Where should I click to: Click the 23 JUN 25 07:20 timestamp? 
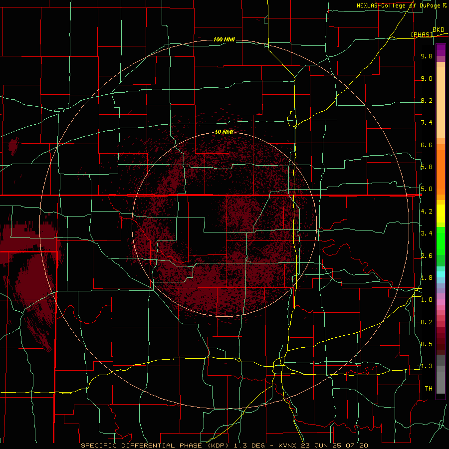coord(334,446)
